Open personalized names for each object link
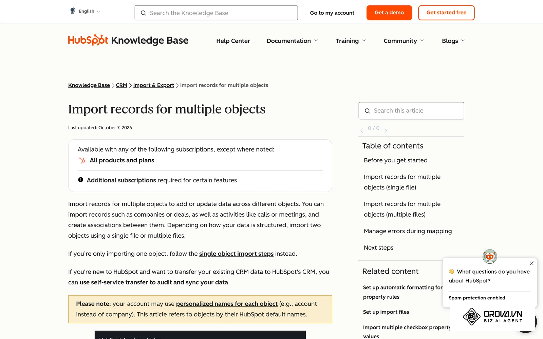Viewport: 543px width, 339px height. [x=227, y=304]
